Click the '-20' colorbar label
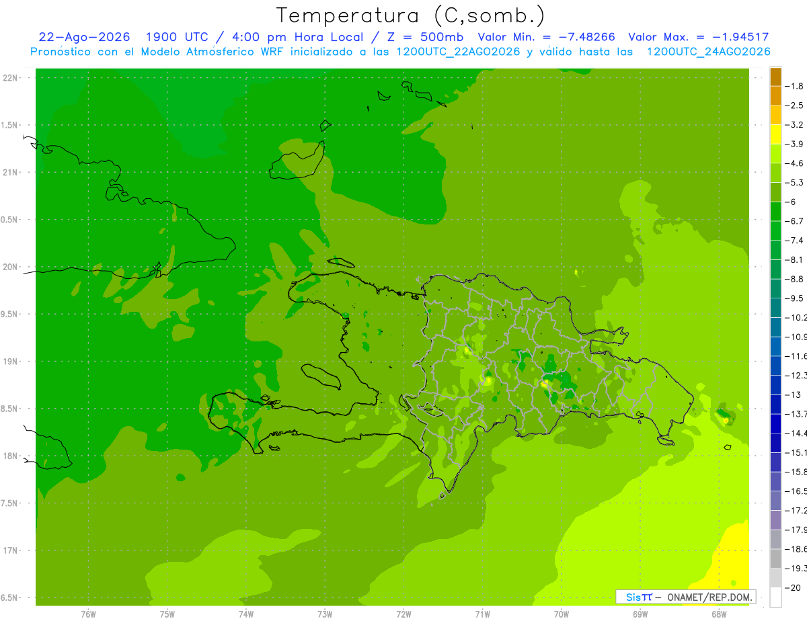The height and width of the screenshot is (623, 807). 793,588
